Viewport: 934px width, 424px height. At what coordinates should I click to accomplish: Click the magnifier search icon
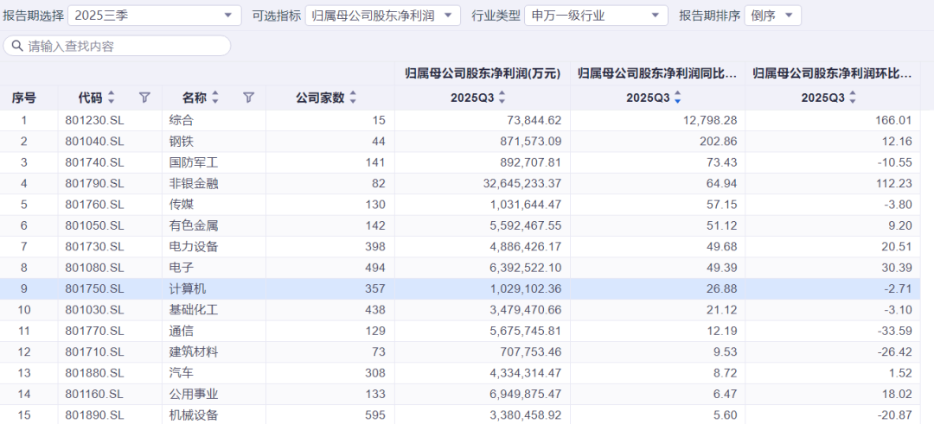[x=17, y=46]
